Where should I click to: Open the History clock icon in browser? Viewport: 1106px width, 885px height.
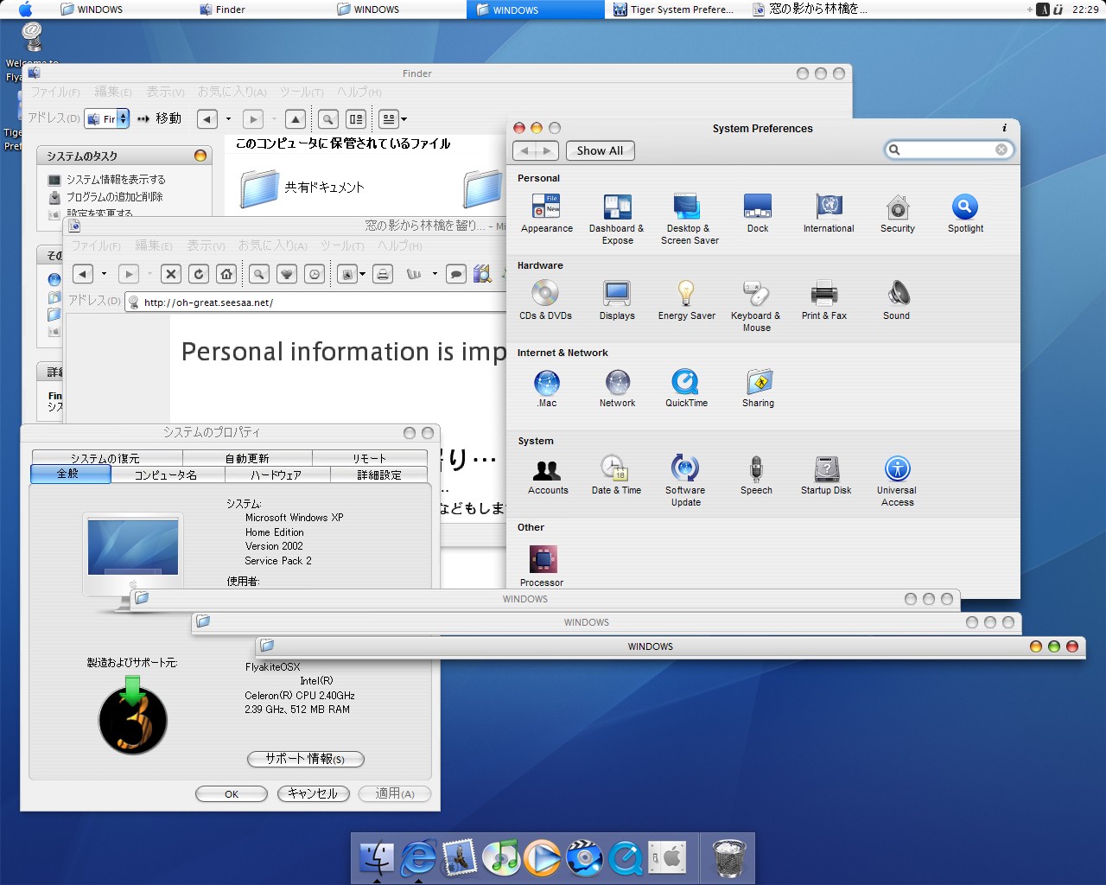pos(315,274)
